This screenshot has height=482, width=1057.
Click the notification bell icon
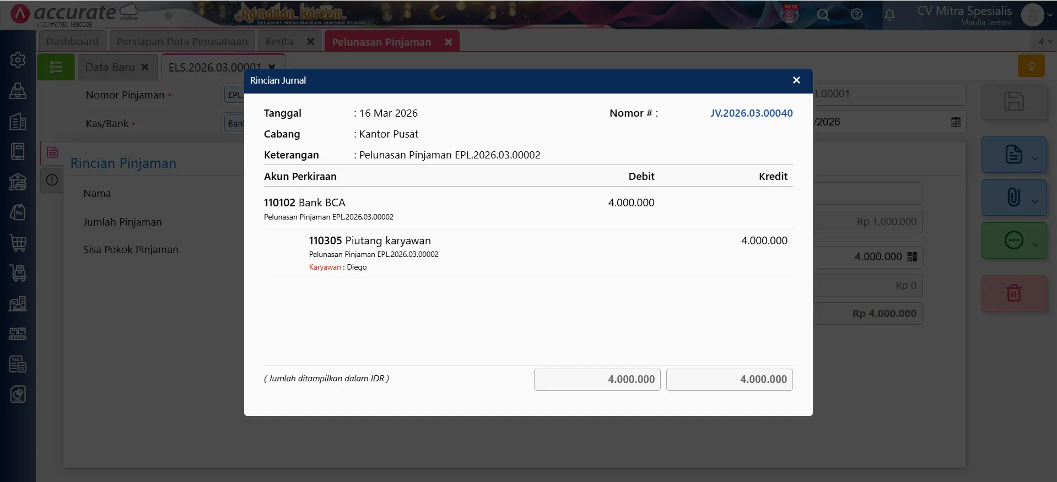point(889,15)
